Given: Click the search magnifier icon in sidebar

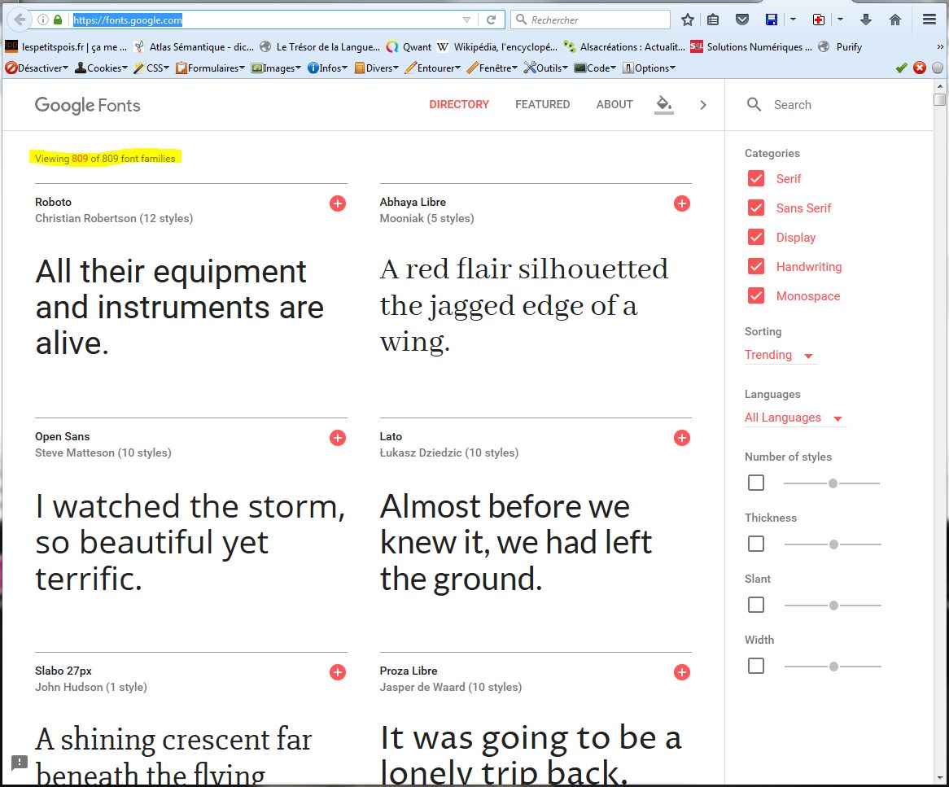Looking at the screenshot, I should click(754, 104).
